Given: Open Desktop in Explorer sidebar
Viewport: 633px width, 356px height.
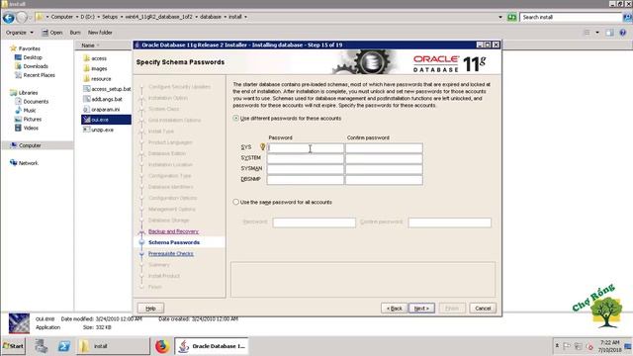Looking at the screenshot, I should pos(29,57).
